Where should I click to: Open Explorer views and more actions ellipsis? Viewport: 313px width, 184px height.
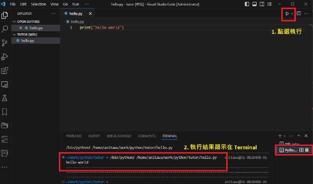coord(53,14)
